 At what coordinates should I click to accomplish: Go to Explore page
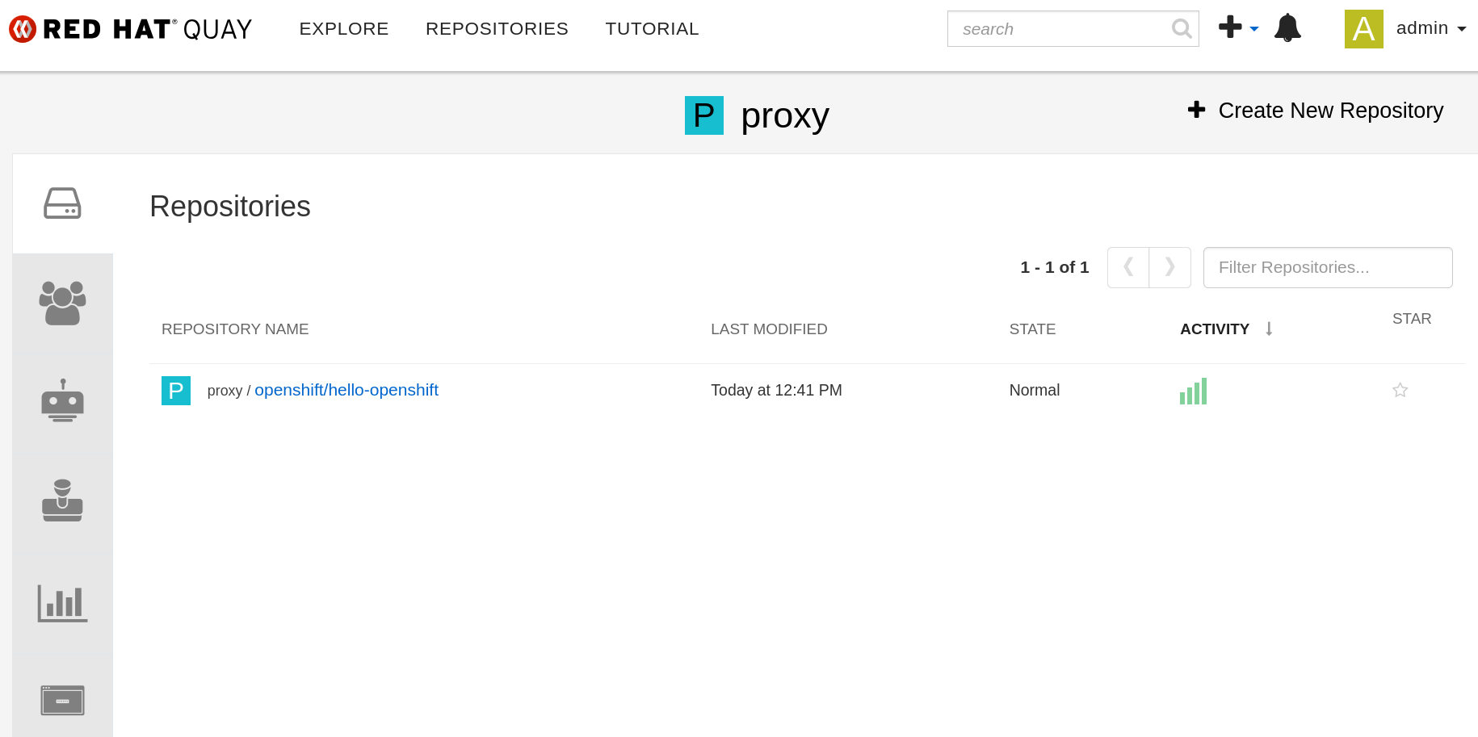[344, 29]
